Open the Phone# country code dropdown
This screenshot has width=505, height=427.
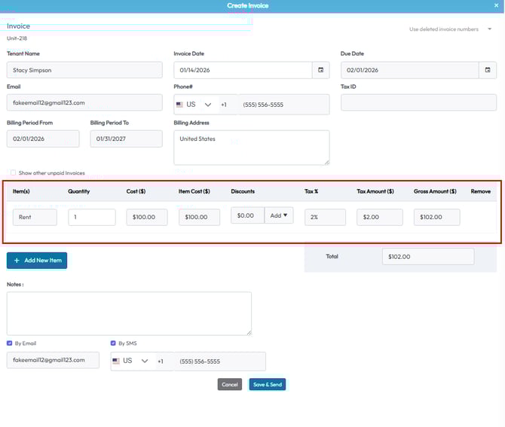[x=208, y=105]
